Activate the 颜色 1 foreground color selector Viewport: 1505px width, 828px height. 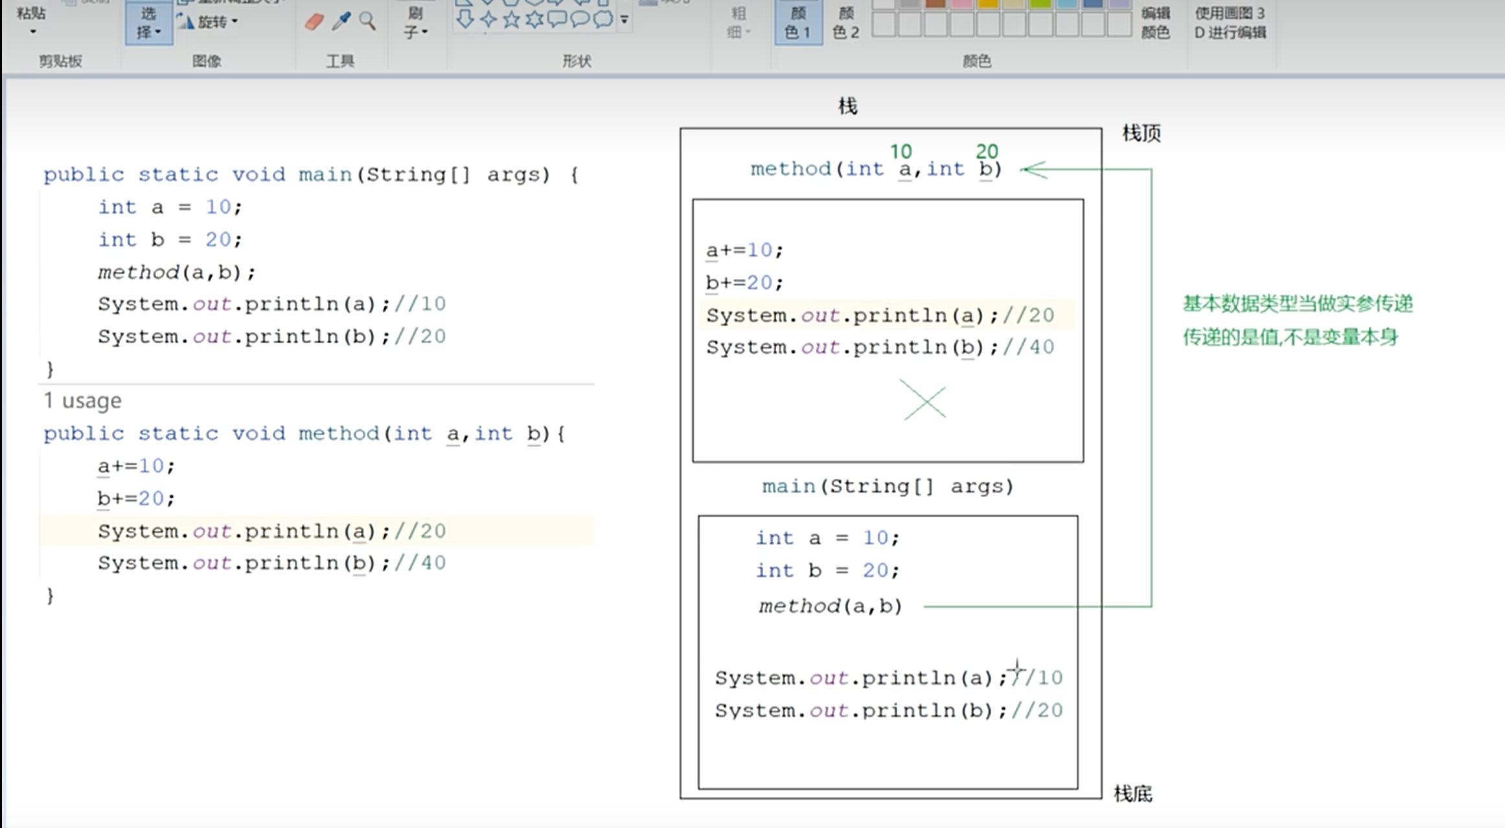(x=798, y=22)
